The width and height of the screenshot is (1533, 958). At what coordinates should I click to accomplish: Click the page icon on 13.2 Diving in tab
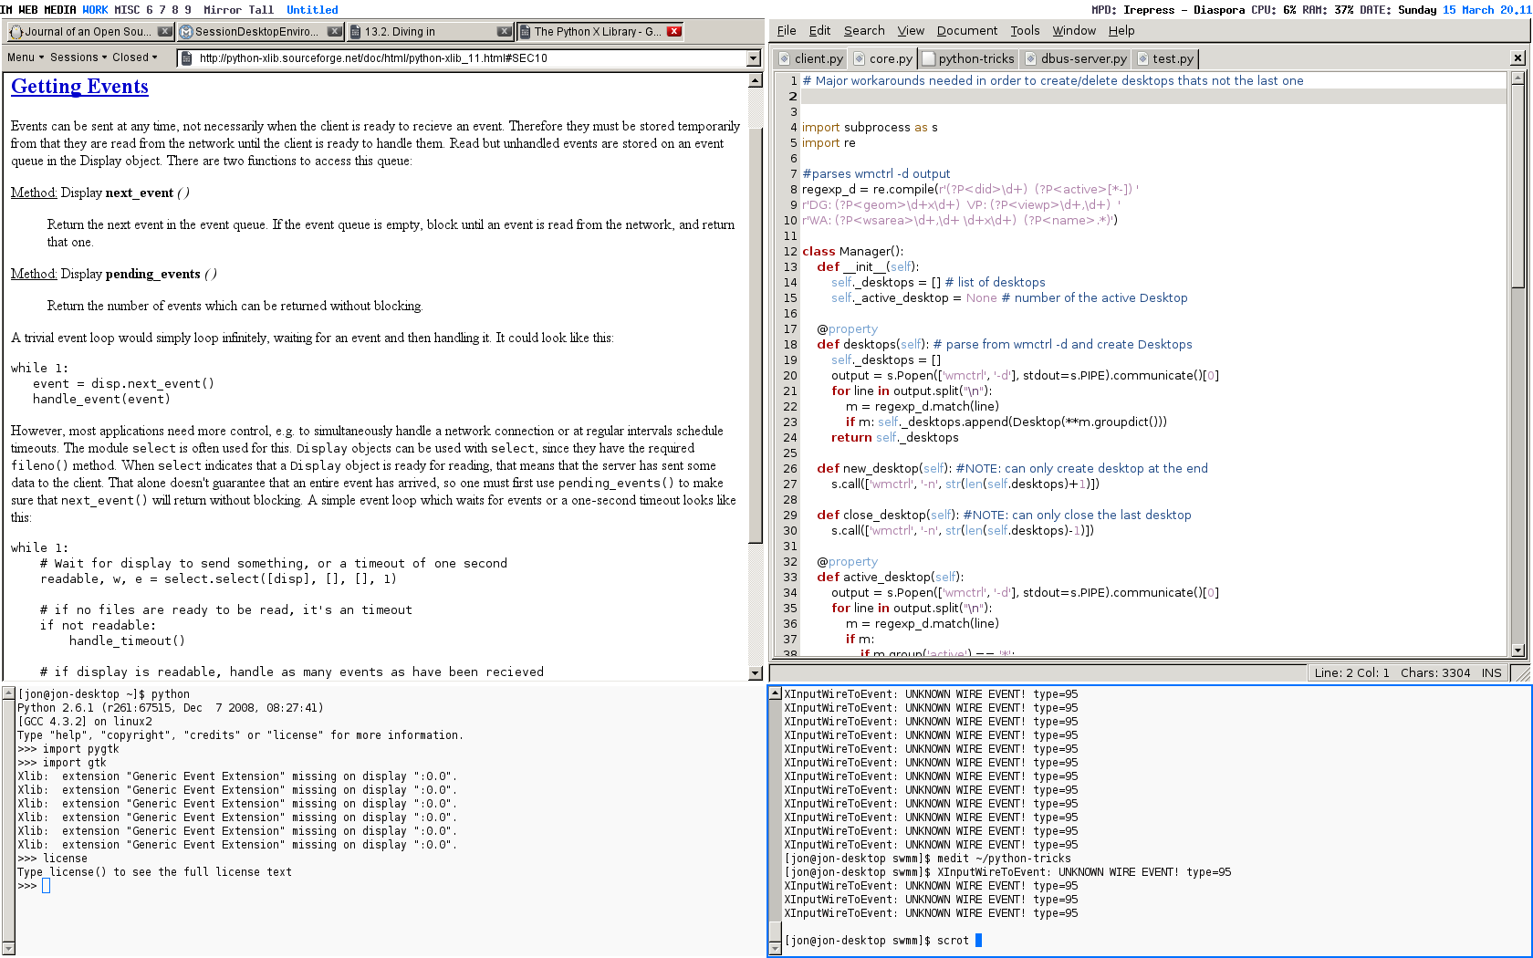coord(356,32)
